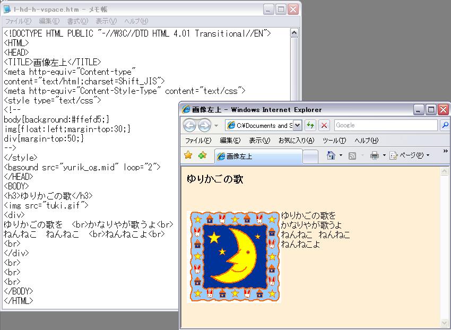Viewport: 451px width, 330px height.
Task: Click IE page scrollbar down arrow
Action: click(x=445, y=323)
